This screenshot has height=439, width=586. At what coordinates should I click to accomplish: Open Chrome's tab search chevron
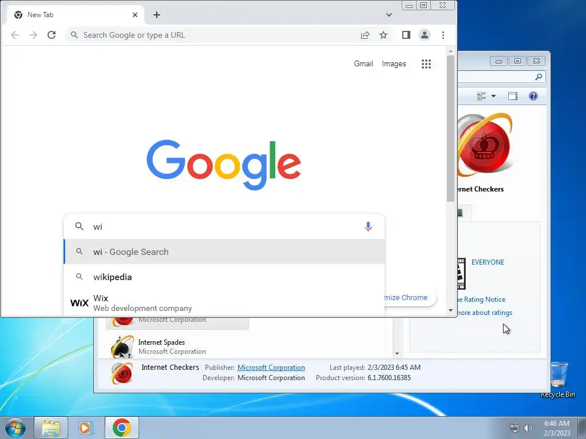(389, 15)
